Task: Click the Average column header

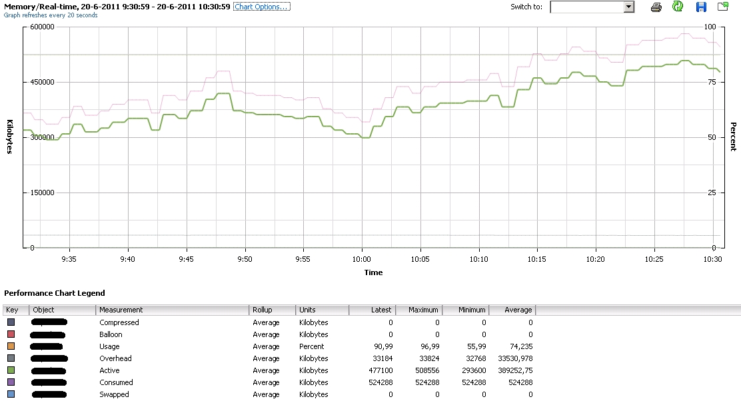Action: [512, 310]
